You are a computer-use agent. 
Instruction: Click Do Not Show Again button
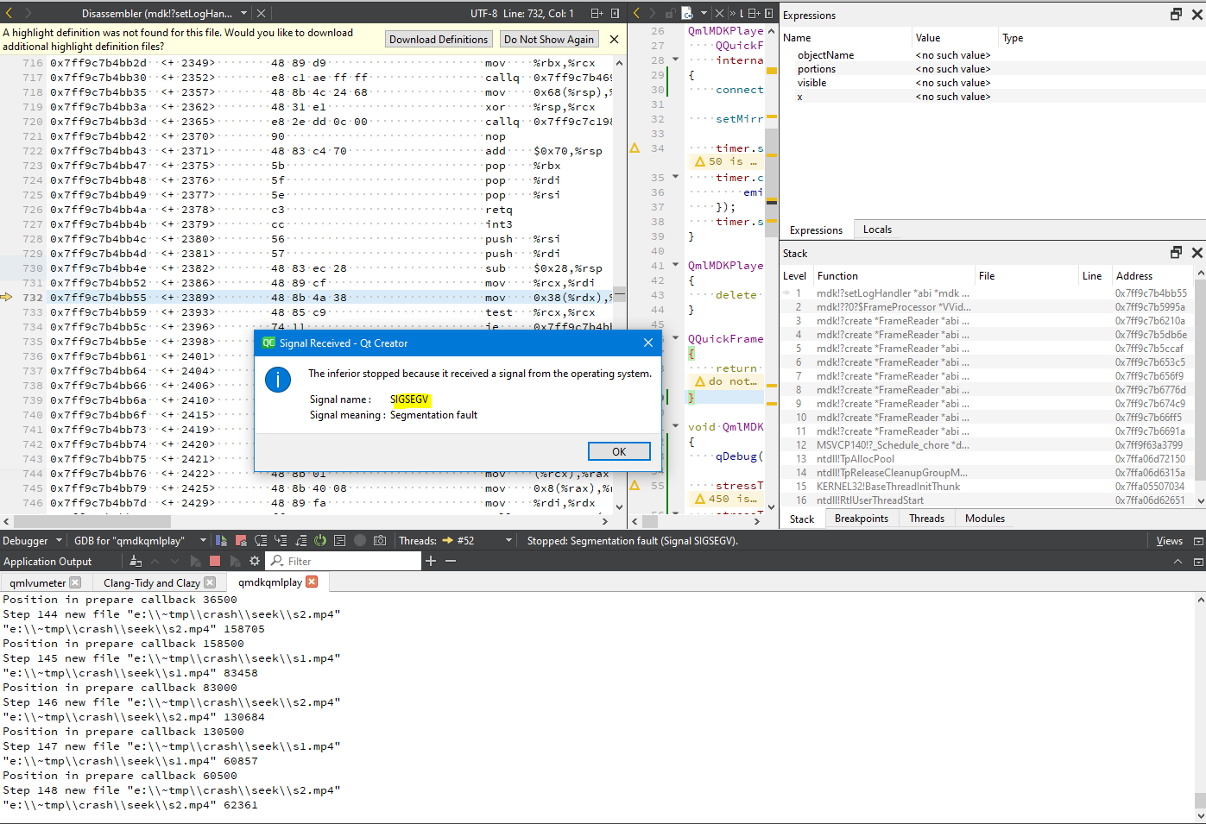(549, 39)
